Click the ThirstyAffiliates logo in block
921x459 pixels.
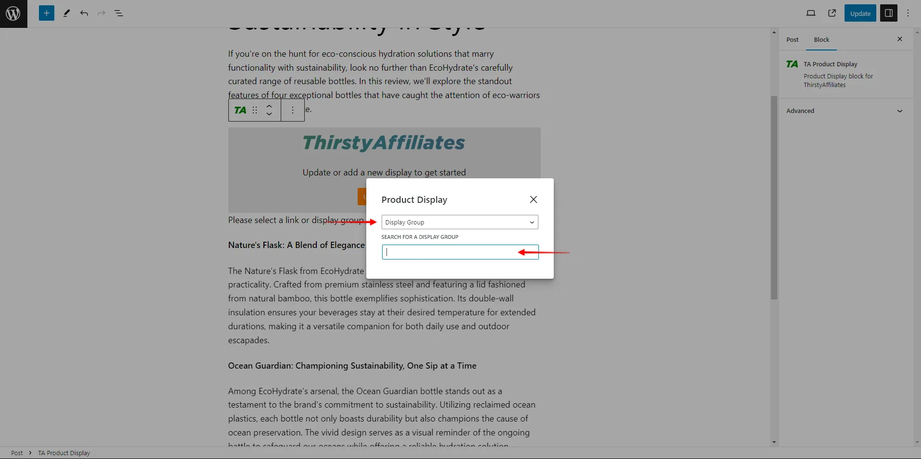coord(384,143)
